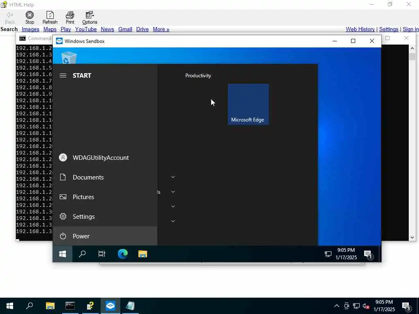Click the host taskbar search icon
419x314 pixels.
click(29, 306)
